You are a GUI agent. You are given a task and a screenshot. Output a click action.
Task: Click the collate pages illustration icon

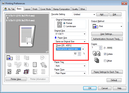point(96,53)
